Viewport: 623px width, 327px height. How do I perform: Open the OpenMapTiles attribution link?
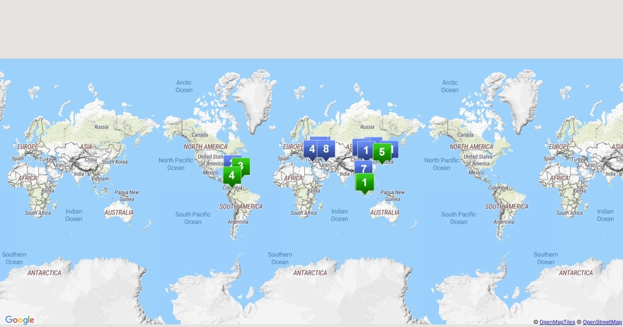[557, 322]
